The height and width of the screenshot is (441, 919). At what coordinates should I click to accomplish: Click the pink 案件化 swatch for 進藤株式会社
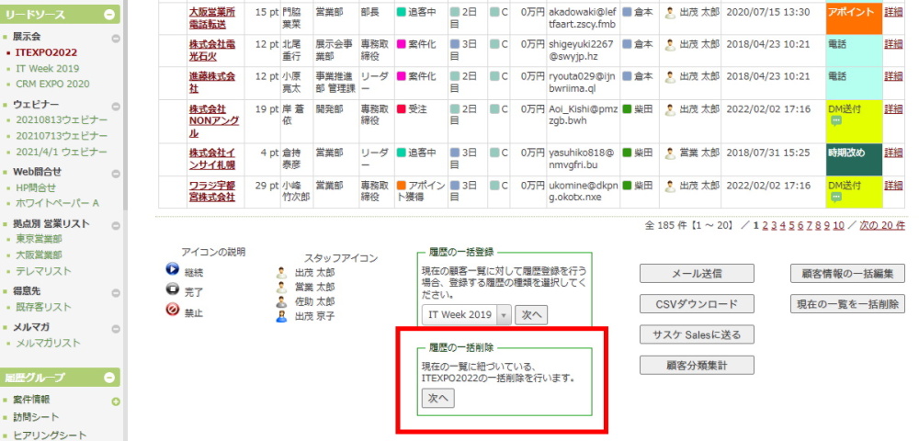pyautogui.click(x=401, y=75)
